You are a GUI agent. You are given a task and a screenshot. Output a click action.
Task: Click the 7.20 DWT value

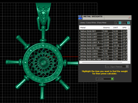[116, 57]
